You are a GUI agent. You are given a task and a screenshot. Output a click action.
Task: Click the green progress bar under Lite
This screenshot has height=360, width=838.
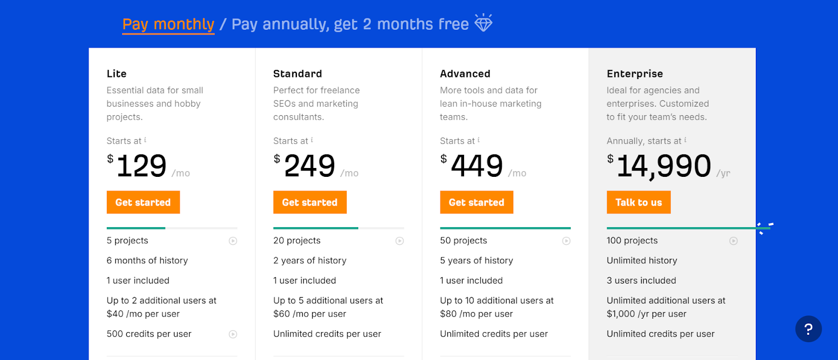[136, 228]
